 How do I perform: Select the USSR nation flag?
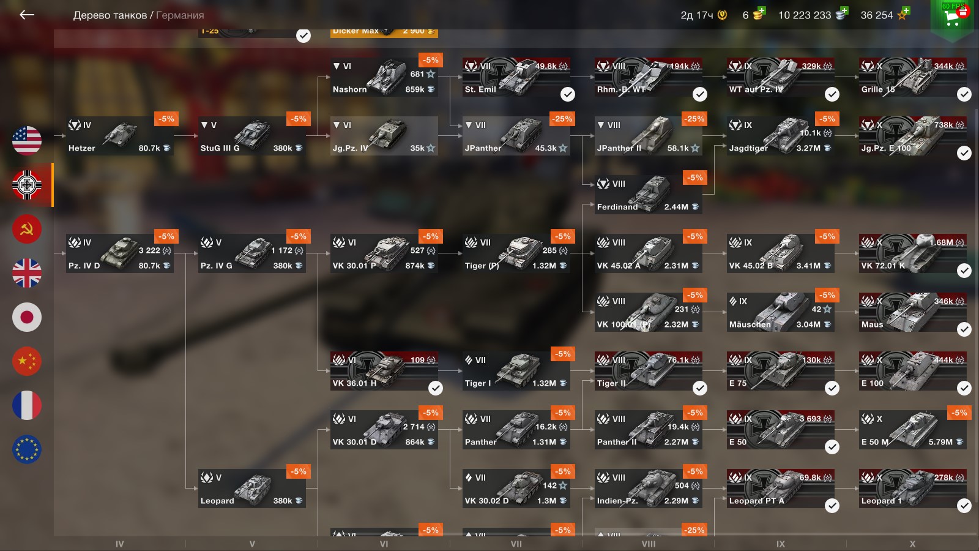[x=27, y=229]
